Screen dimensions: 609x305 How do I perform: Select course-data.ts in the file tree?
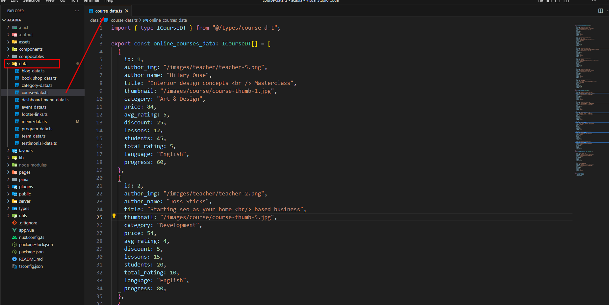42,93
